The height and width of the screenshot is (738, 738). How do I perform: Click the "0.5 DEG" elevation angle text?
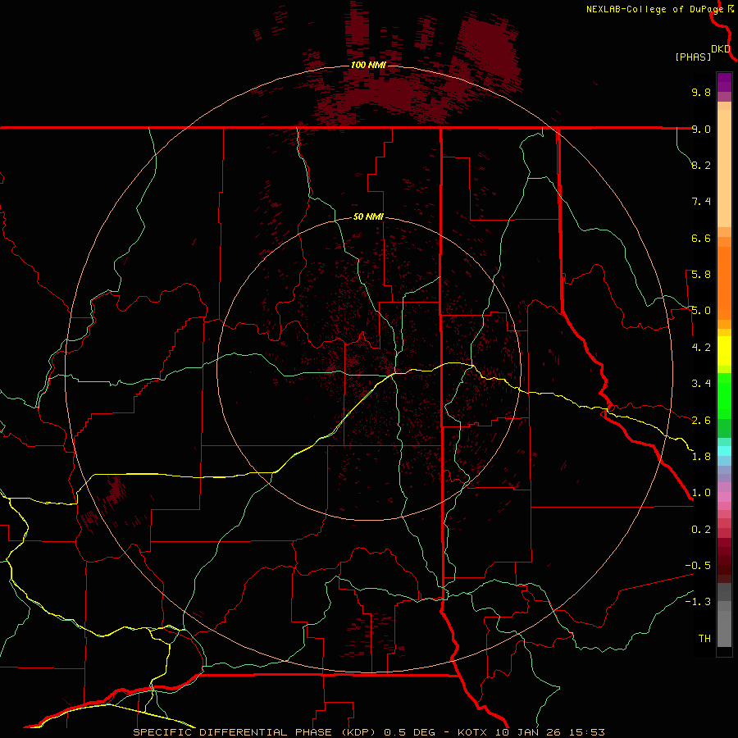click(411, 732)
